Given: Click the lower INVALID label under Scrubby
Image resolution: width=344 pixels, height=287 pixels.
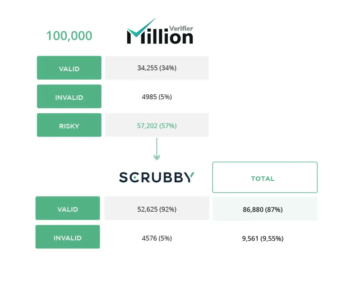Looking at the screenshot, I should pyautogui.click(x=68, y=237).
